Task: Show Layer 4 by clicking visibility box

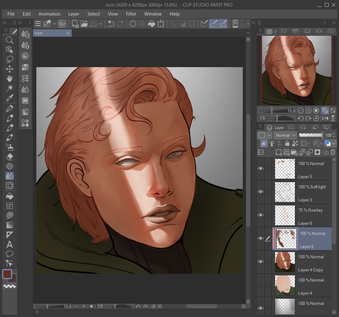Action: [x=261, y=285]
